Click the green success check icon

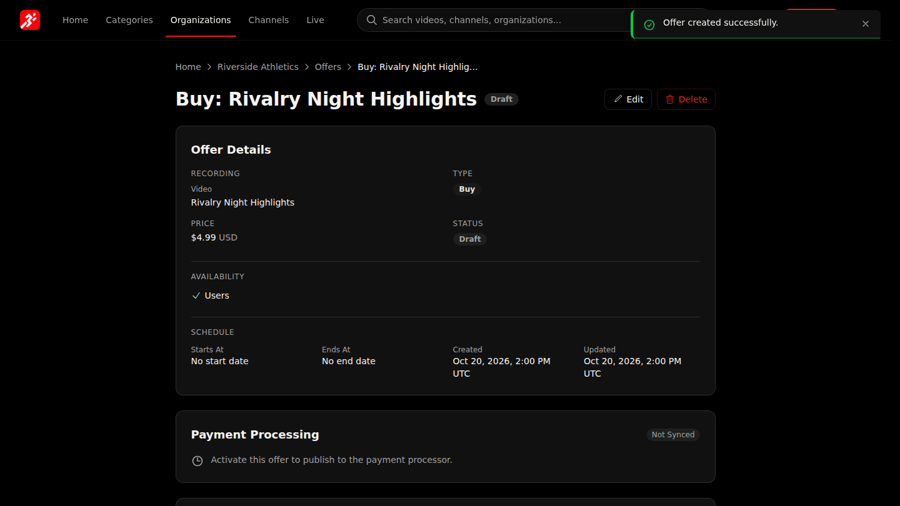649,24
